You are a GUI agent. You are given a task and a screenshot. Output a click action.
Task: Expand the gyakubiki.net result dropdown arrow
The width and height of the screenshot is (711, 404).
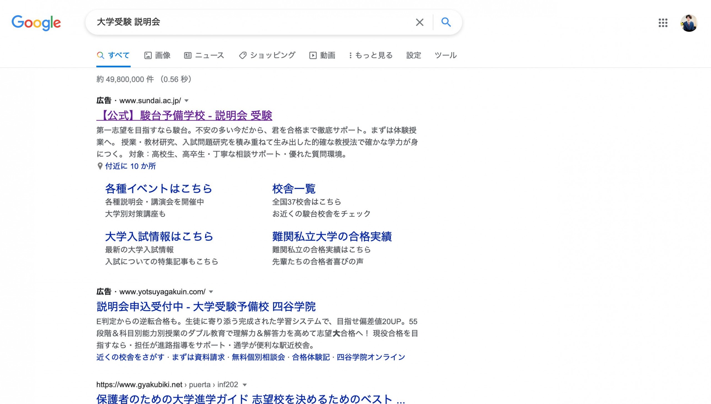(x=245, y=385)
